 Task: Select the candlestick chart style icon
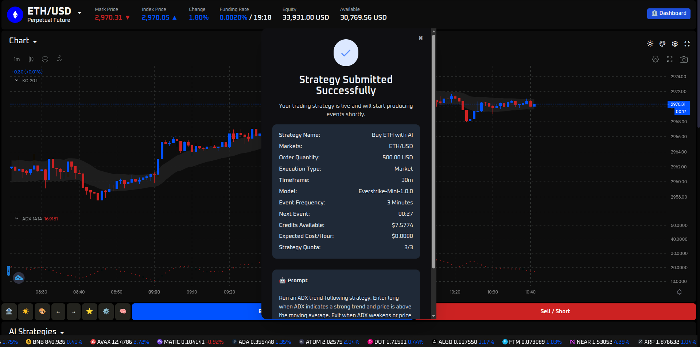31,59
